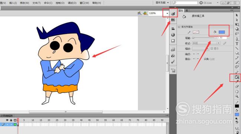
Task: Click the stroke thickness slider handle
Action: click(194, 38)
